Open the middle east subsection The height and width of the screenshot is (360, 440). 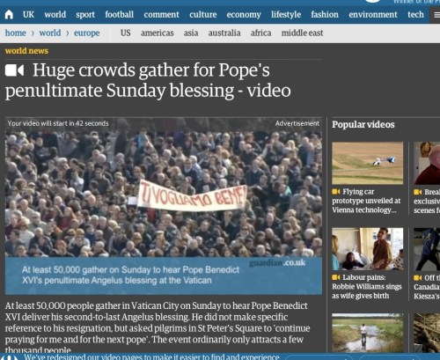tap(302, 33)
